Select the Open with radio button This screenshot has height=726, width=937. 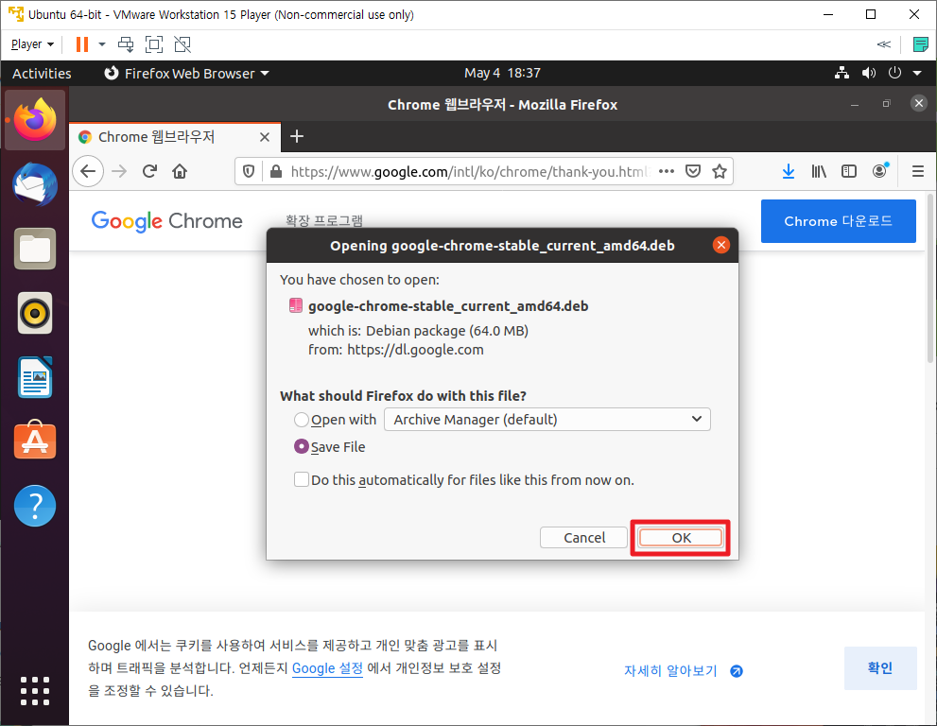[x=302, y=420]
